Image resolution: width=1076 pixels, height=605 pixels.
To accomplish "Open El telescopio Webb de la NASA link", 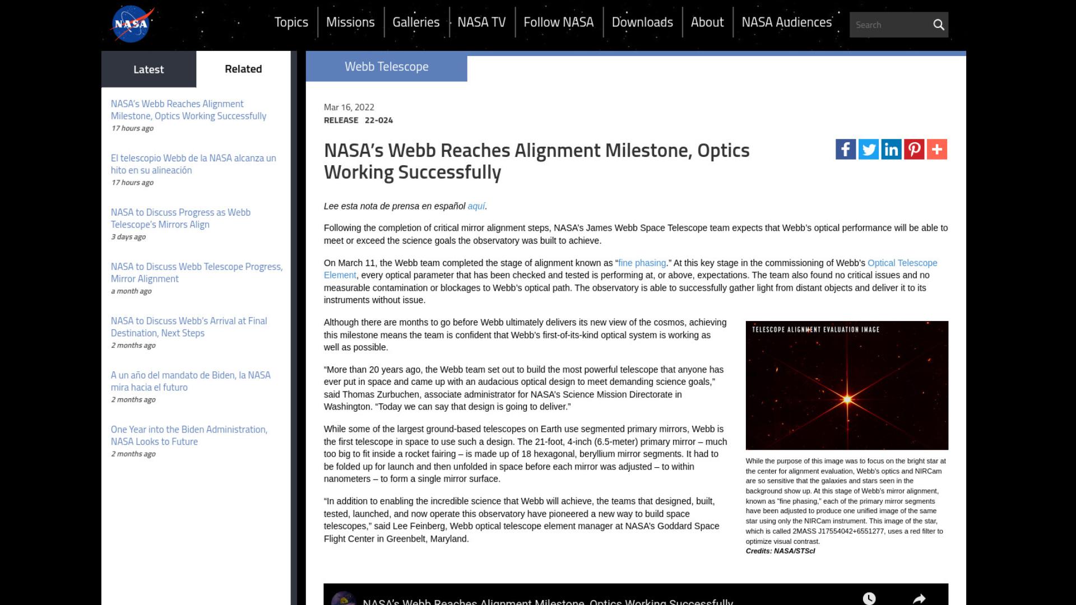I will [193, 164].
